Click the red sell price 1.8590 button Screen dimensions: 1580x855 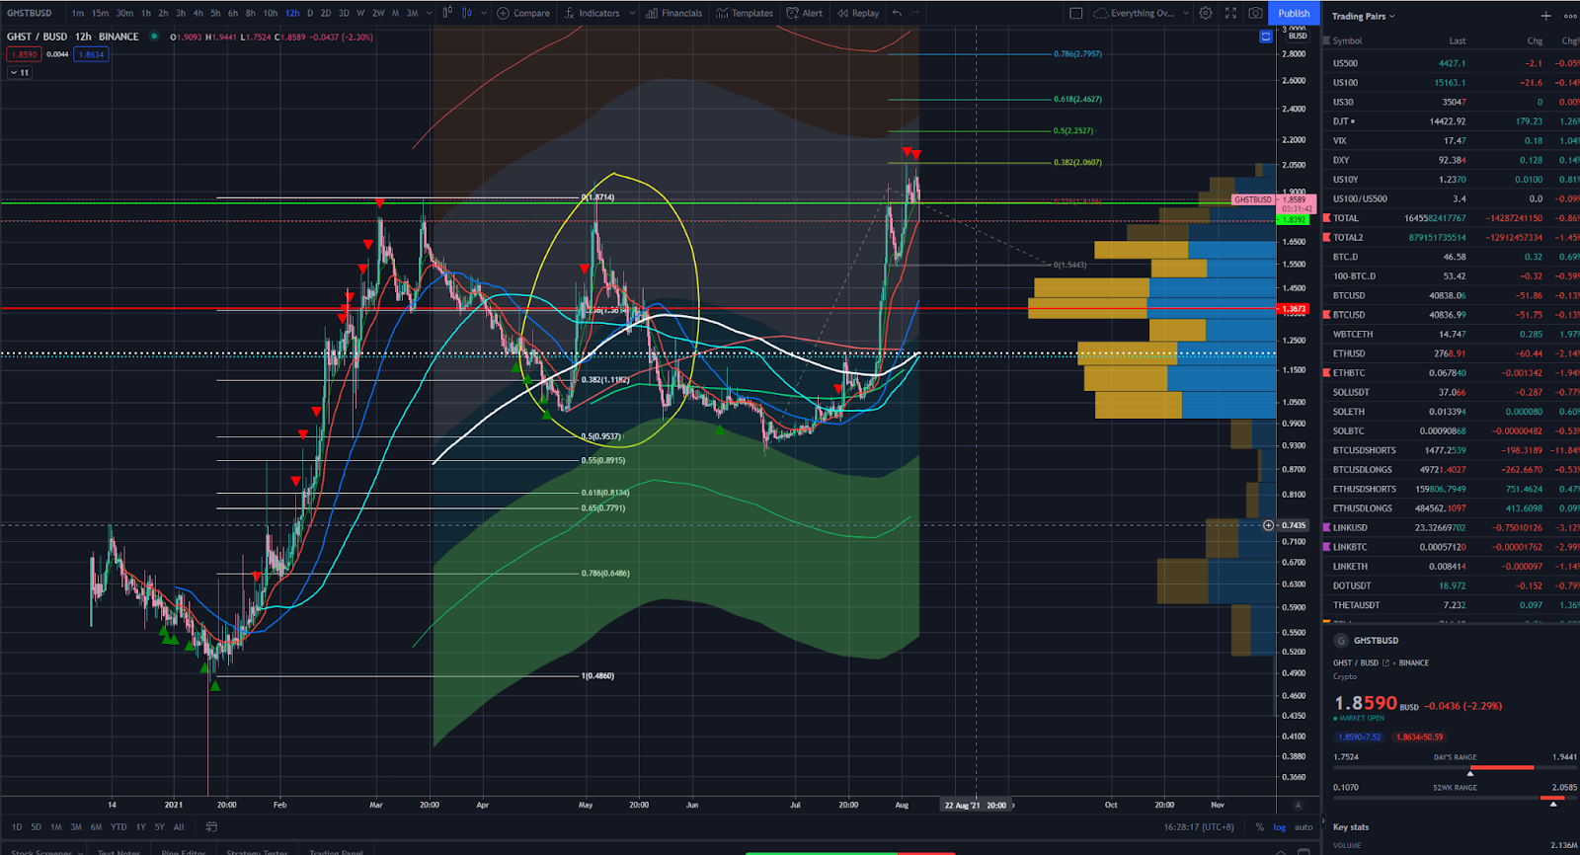tap(24, 54)
